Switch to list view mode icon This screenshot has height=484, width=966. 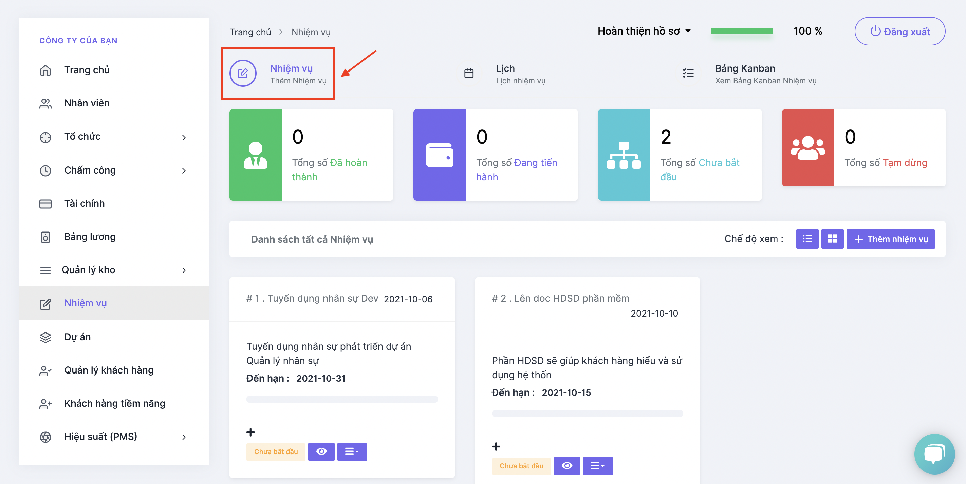tap(807, 239)
